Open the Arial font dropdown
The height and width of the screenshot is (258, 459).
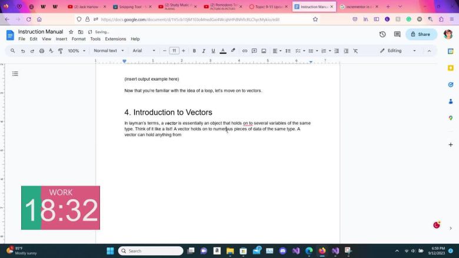point(144,51)
